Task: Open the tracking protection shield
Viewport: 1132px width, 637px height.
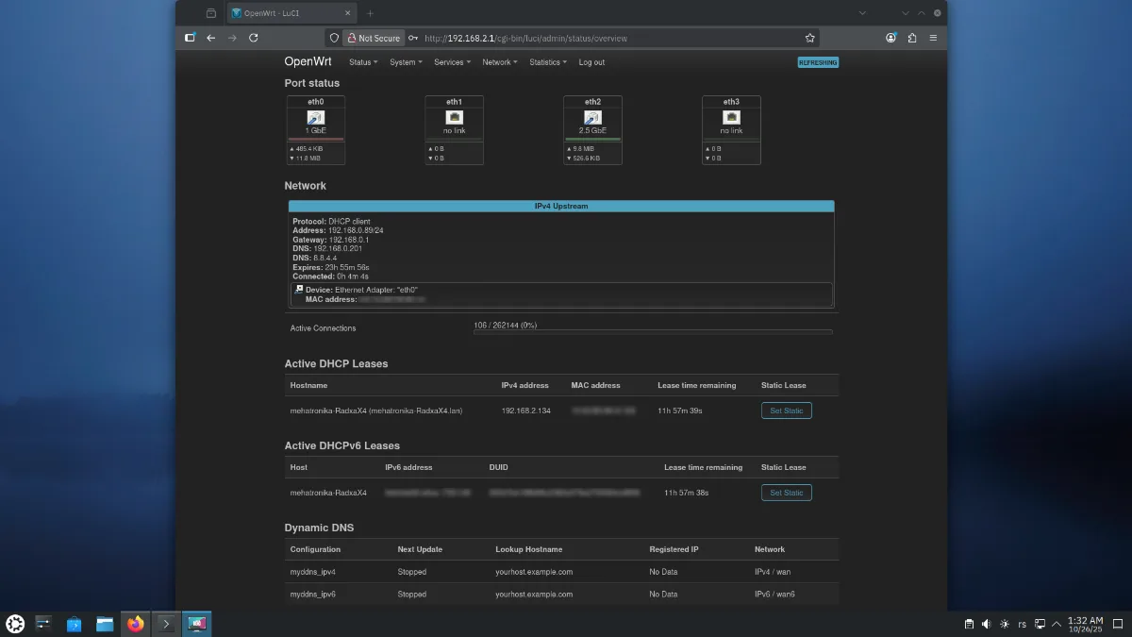Action: coord(333,38)
